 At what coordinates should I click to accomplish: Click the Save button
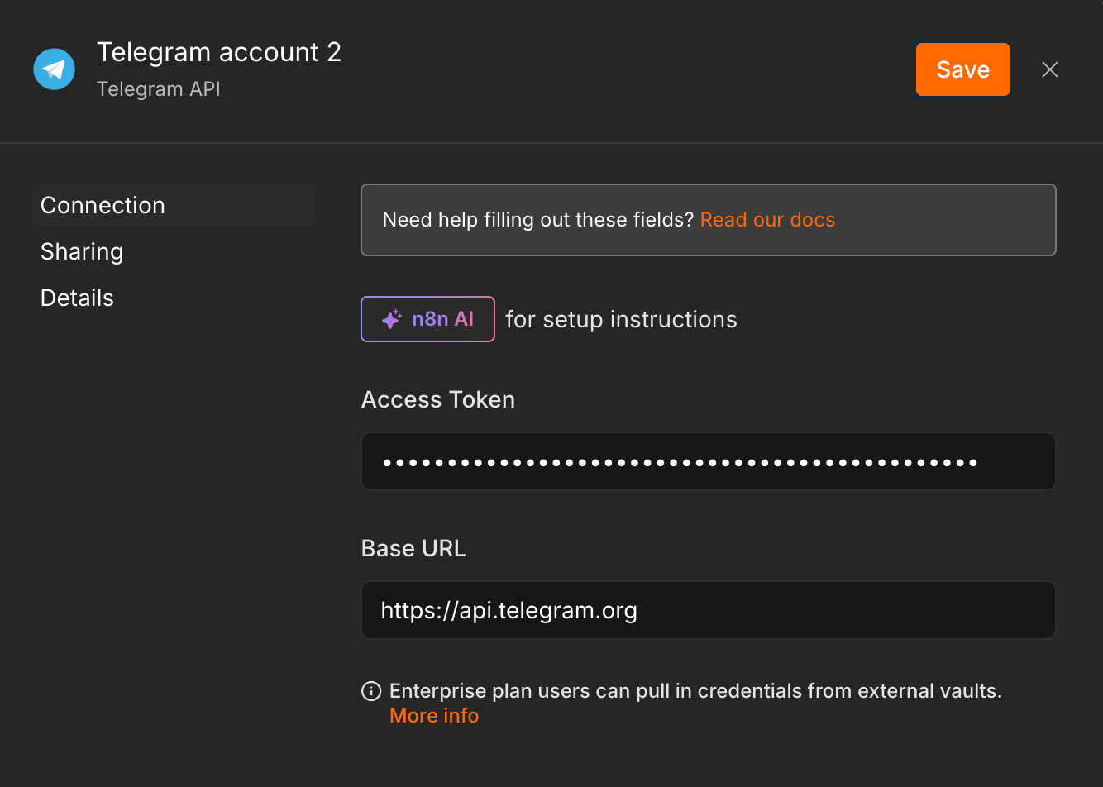[x=962, y=69]
